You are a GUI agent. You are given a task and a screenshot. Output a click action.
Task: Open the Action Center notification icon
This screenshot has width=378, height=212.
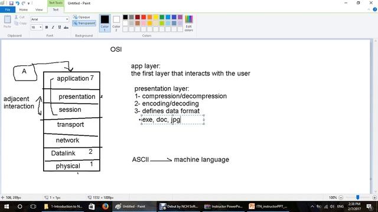(x=369, y=207)
